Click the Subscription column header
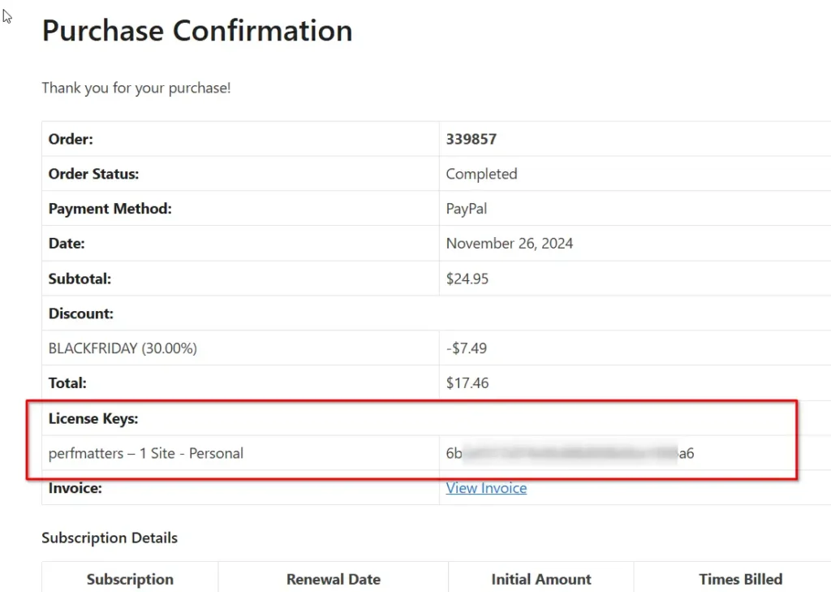 point(130,579)
